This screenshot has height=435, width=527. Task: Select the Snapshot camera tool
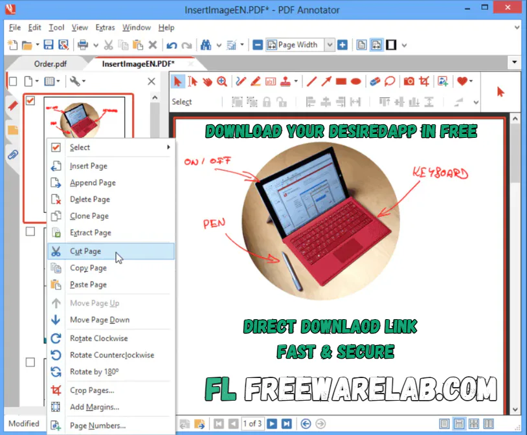(x=409, y=81)
